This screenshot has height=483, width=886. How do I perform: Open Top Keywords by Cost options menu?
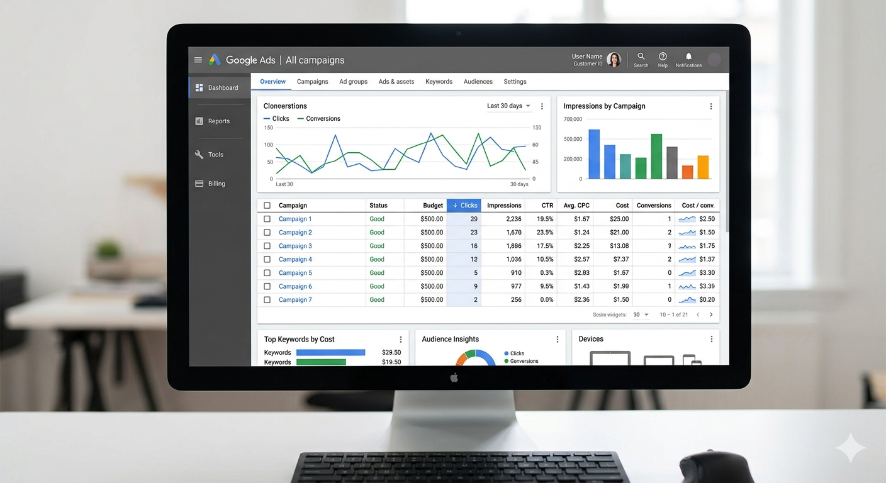[x=401, y=340]
